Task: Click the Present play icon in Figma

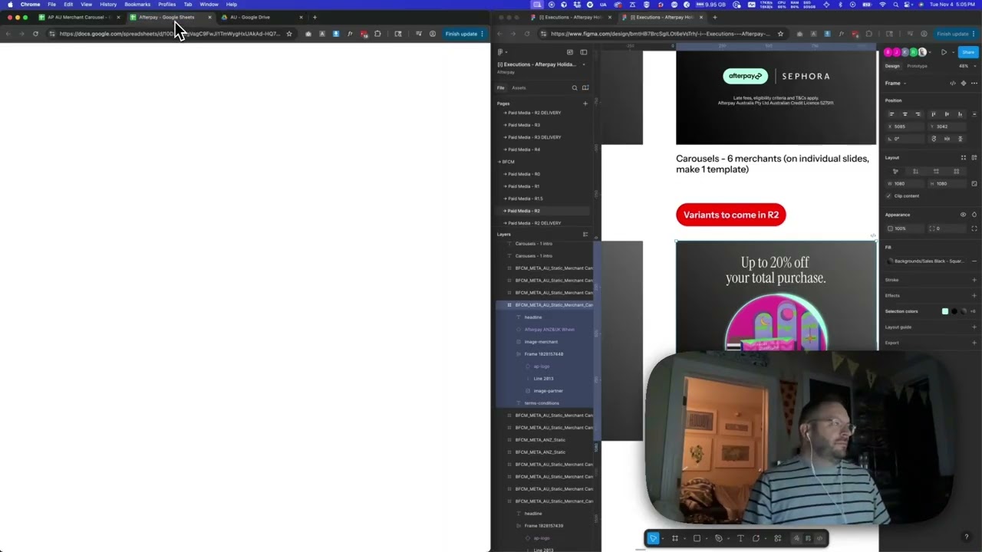Action: [x=944, y=52]
